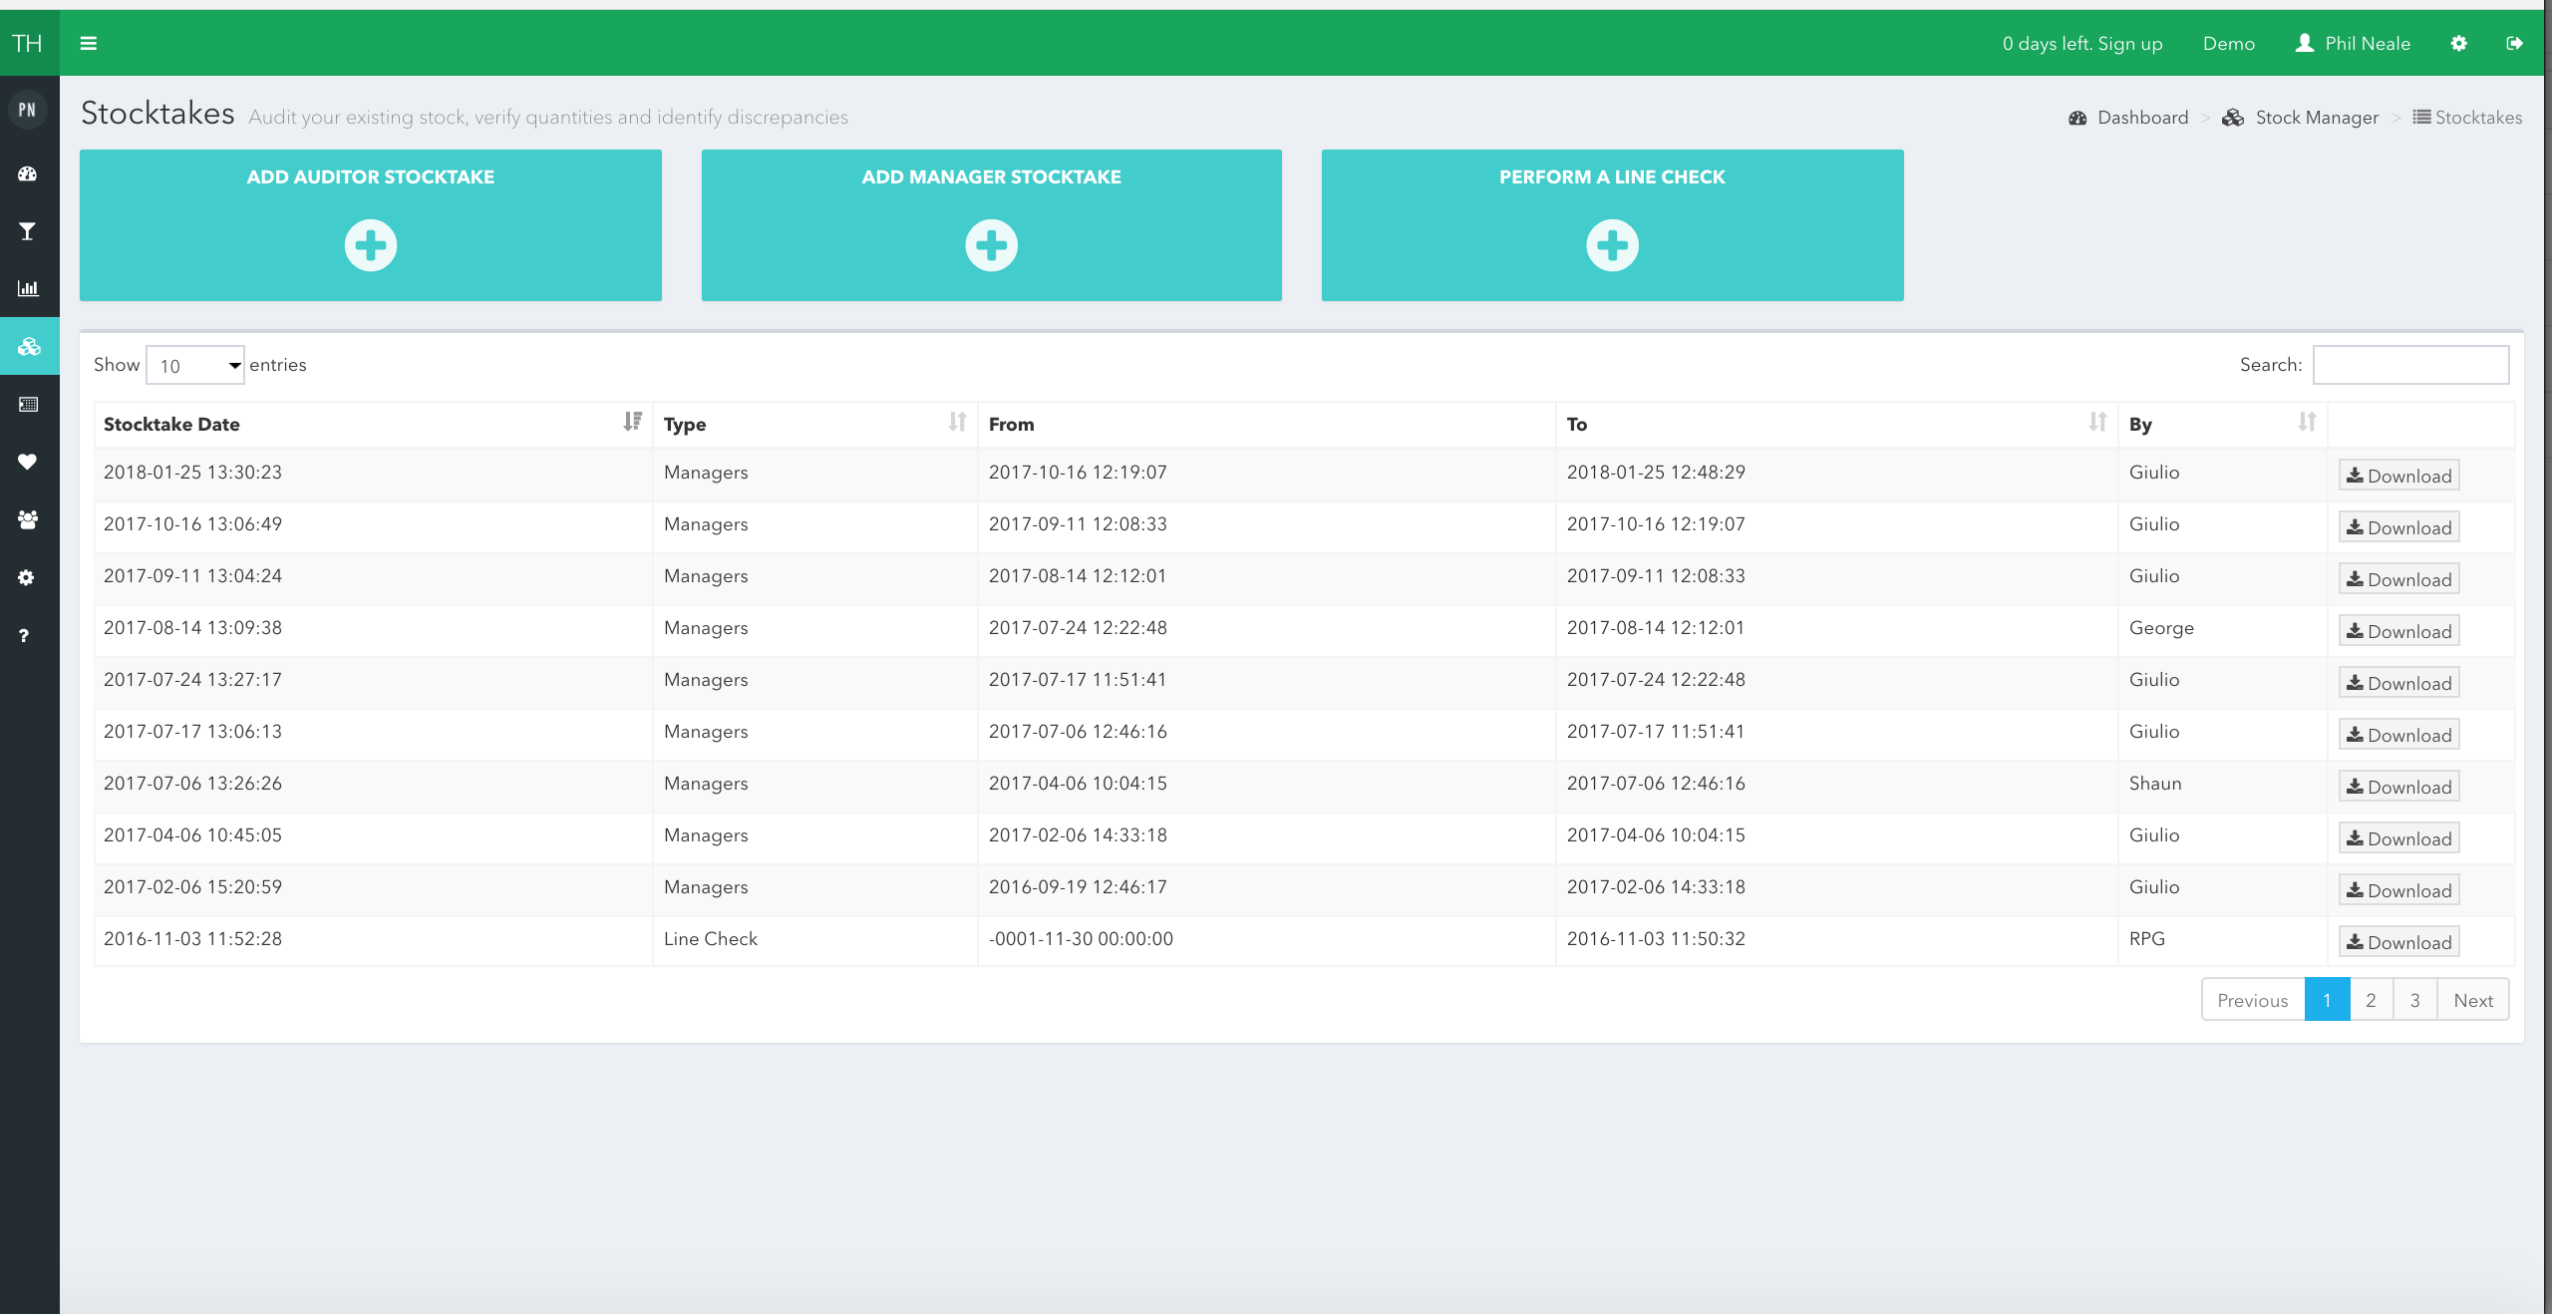Viewport: 2552px width, 1314px height.
Task: Click the hamburger menu icon in header
Action: (x=89, y=43)
